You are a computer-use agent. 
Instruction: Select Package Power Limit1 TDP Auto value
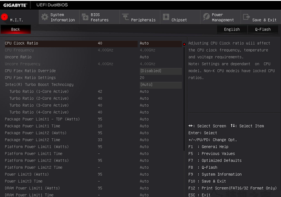(x=144, y=119)
